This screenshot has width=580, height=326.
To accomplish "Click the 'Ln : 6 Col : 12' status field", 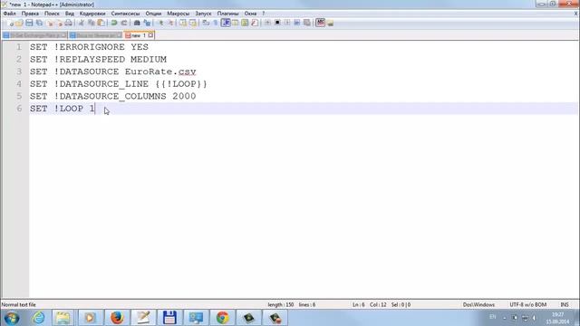I will click(369, 304).
